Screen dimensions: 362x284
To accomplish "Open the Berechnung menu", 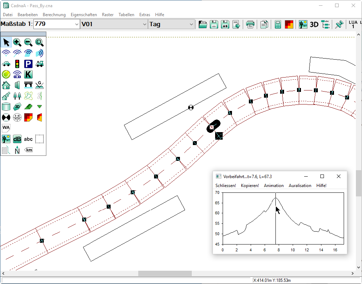I will tap(54, 15).
